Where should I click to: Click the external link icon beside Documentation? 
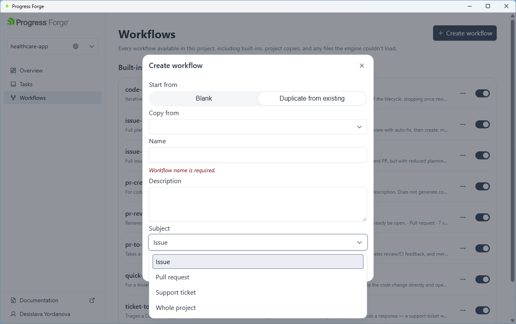[x=92, y=300]
